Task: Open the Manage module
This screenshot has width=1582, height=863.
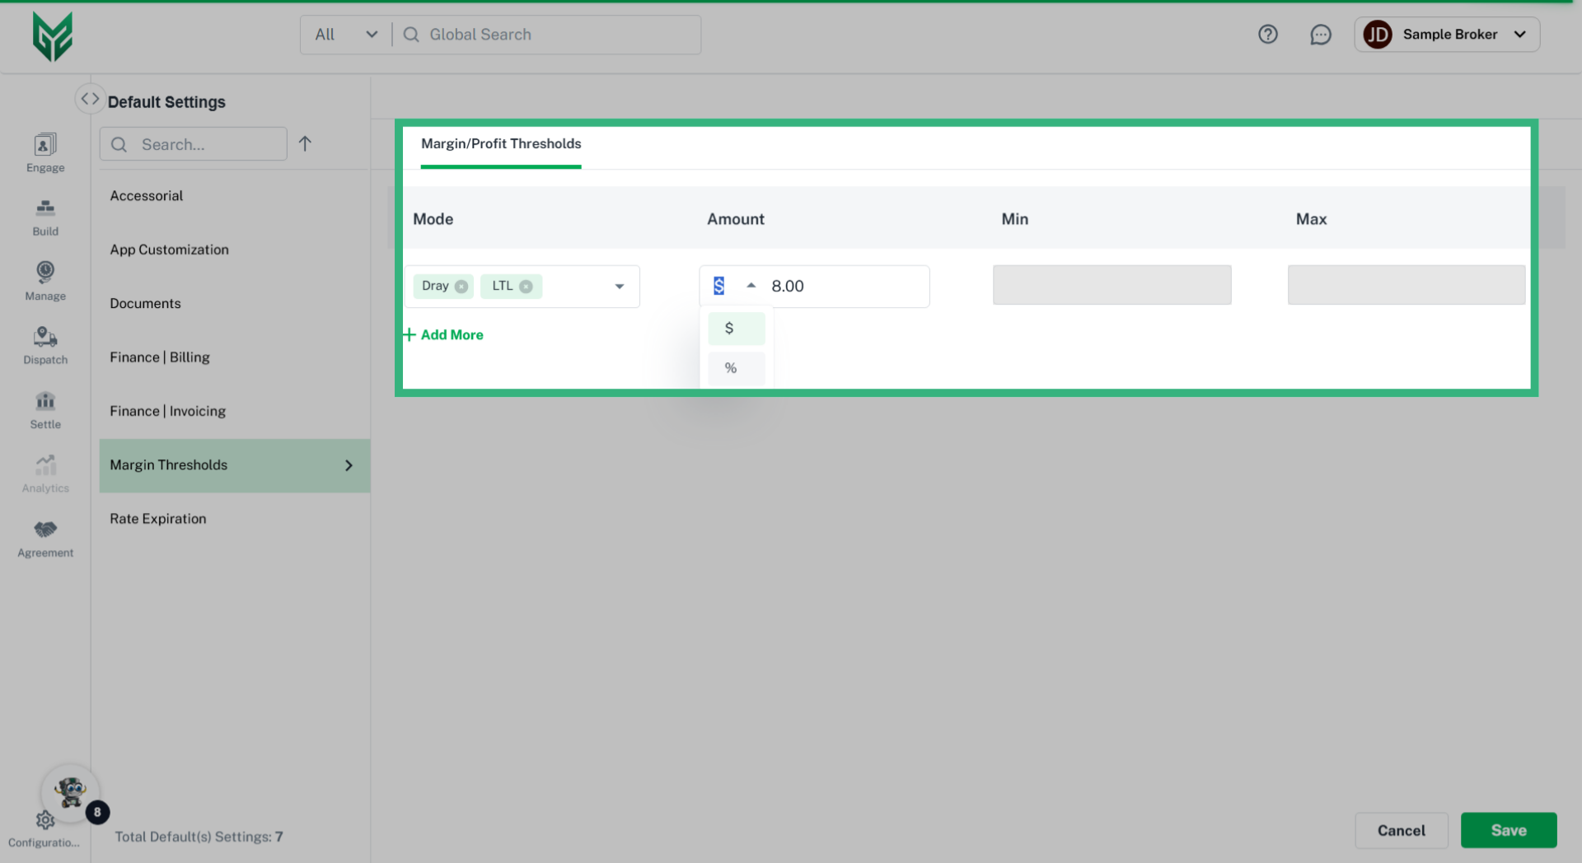Action: (45, 282)
